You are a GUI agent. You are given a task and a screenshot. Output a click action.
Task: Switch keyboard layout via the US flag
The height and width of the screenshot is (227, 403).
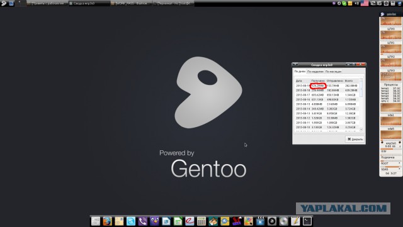[x=365, y=3]
